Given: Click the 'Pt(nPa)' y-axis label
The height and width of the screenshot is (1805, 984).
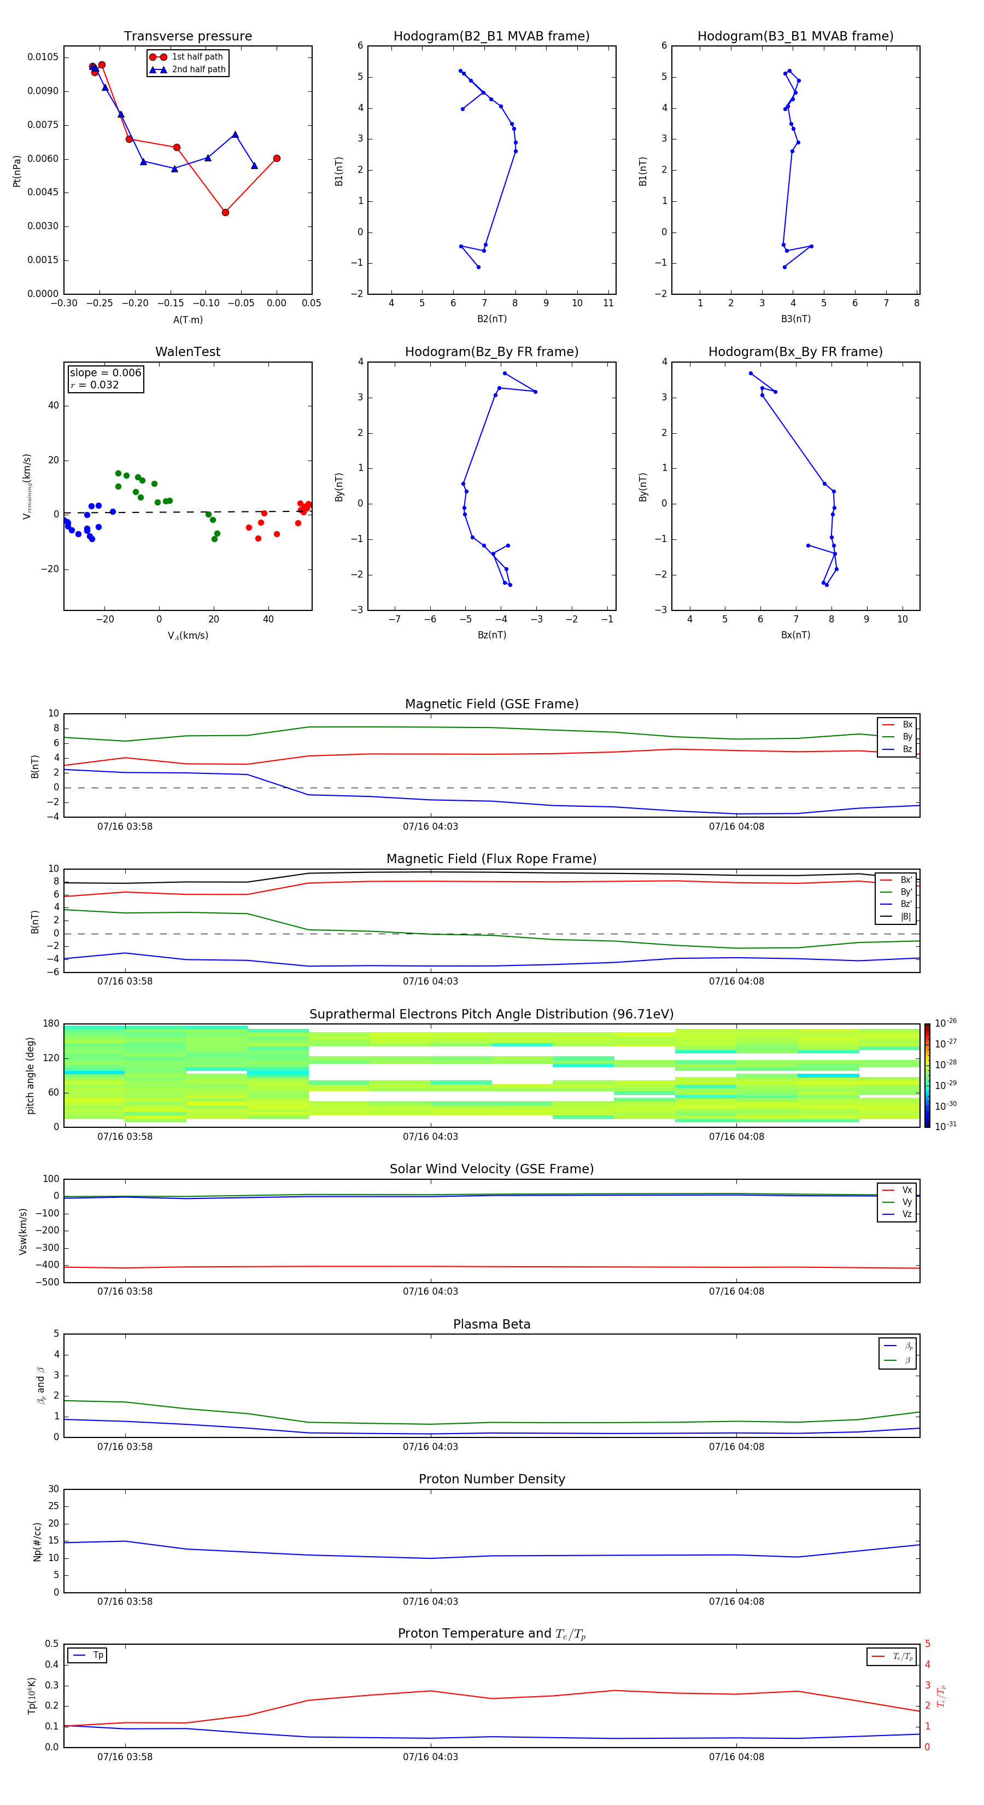Looking at the screenshot, I should [x=17, y=170].
